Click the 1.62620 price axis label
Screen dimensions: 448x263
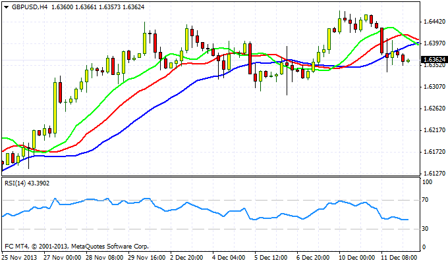click(x=435, y=108)
